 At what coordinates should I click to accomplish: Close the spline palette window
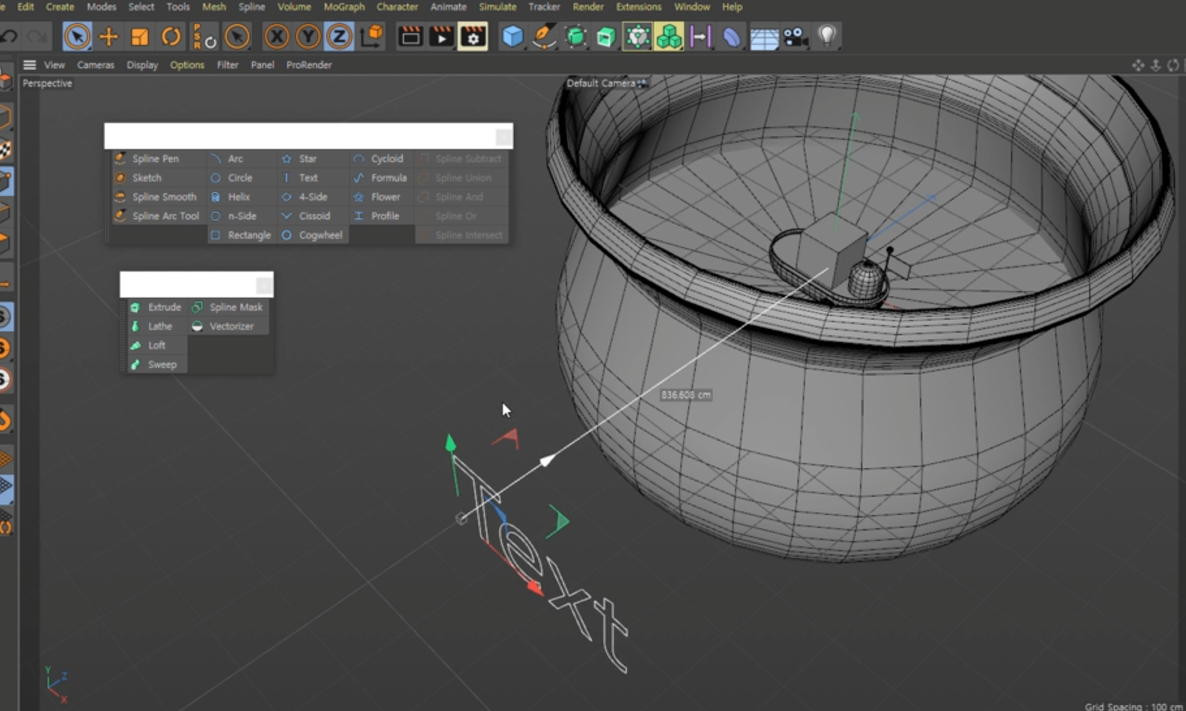pyautogui.click(x=503, y=137)
